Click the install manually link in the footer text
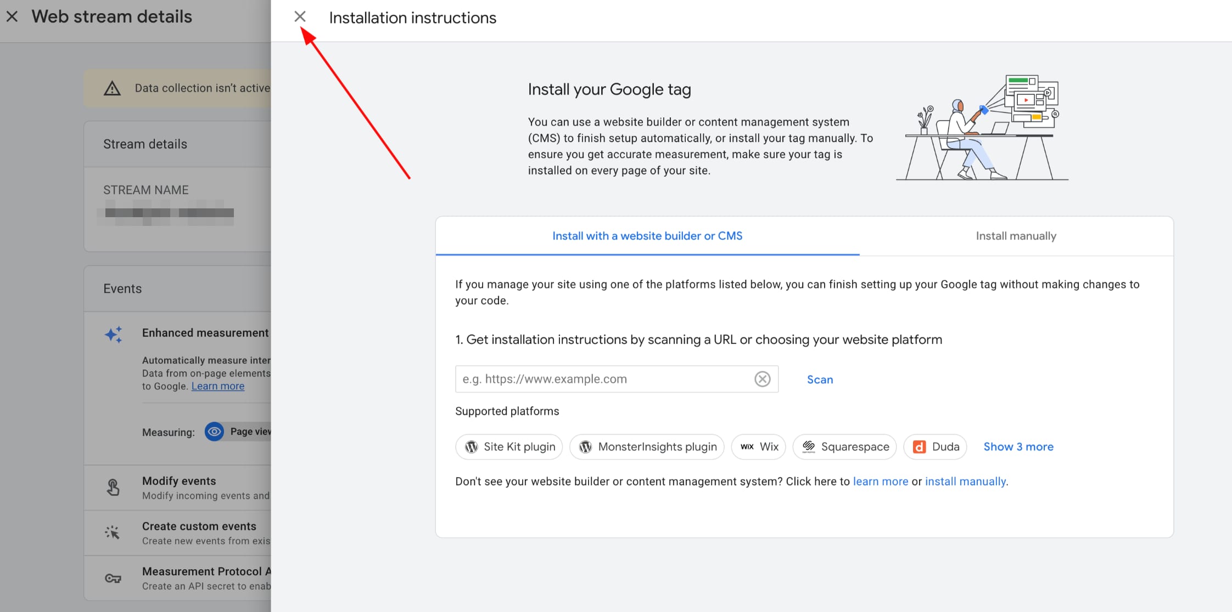Viewport: 1232px width, 612px height. [965, 481]
